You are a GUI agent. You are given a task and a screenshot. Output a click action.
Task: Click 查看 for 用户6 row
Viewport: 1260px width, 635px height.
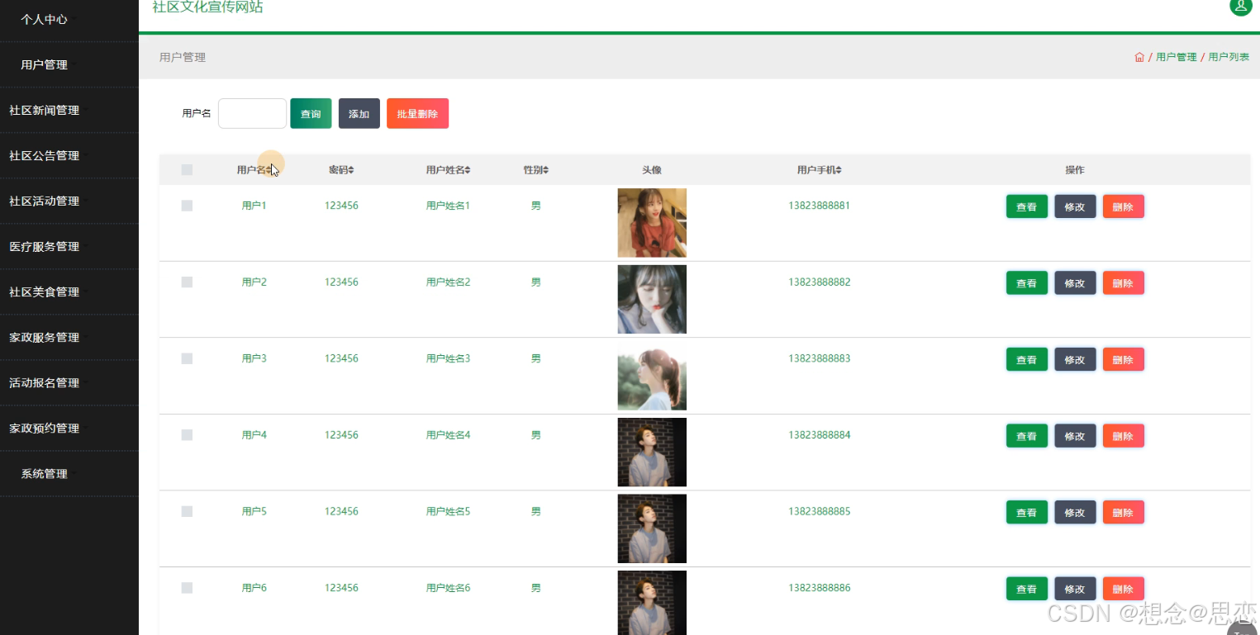pos(1026,589)
